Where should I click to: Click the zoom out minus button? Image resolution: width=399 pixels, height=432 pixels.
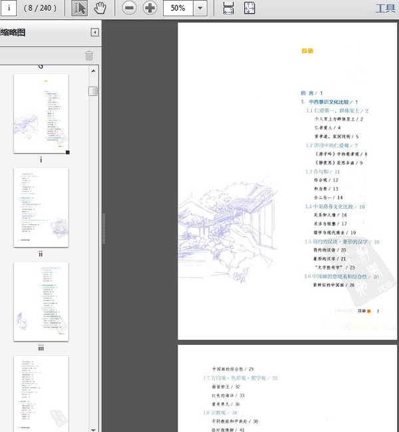(129, 8)
